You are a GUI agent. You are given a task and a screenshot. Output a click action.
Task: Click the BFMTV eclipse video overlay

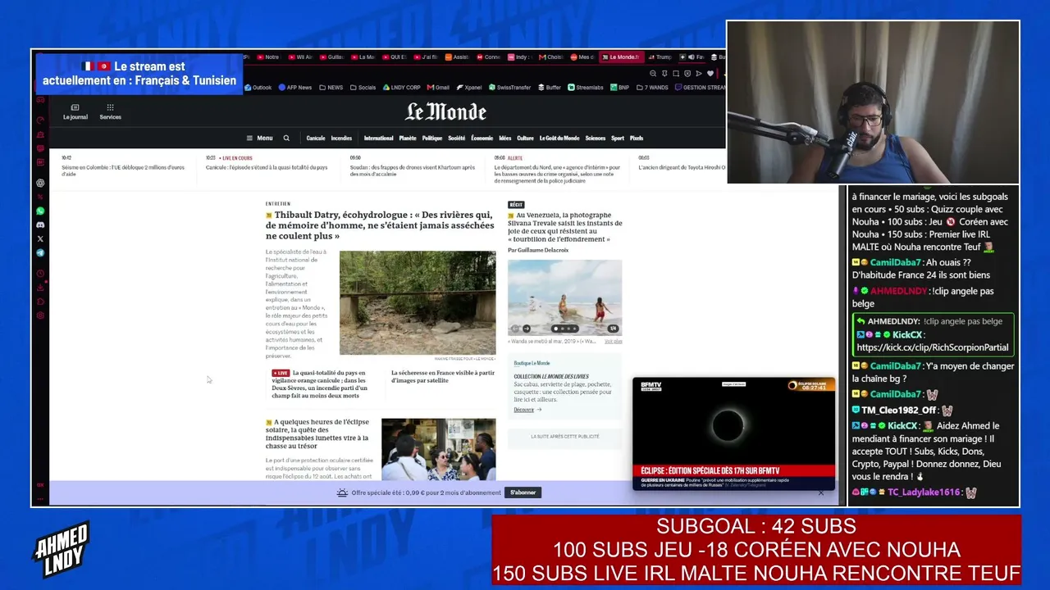733,433
